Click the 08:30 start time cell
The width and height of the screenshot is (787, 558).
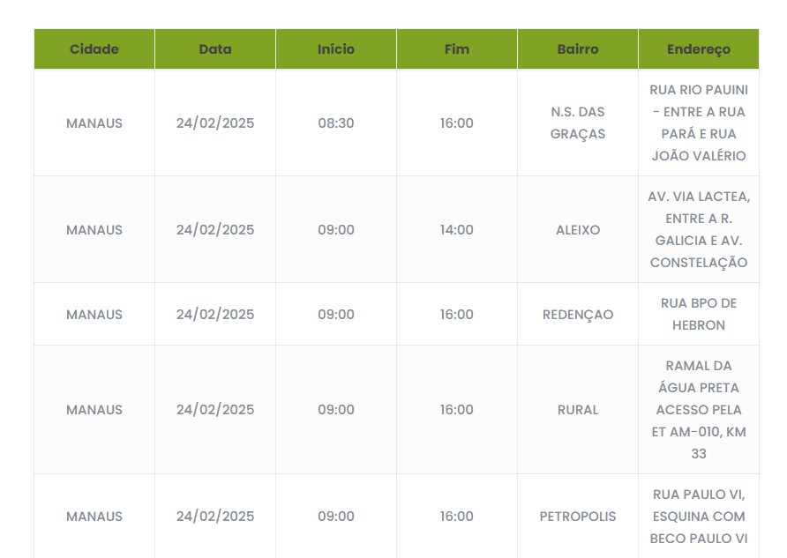tap(336, 123)
